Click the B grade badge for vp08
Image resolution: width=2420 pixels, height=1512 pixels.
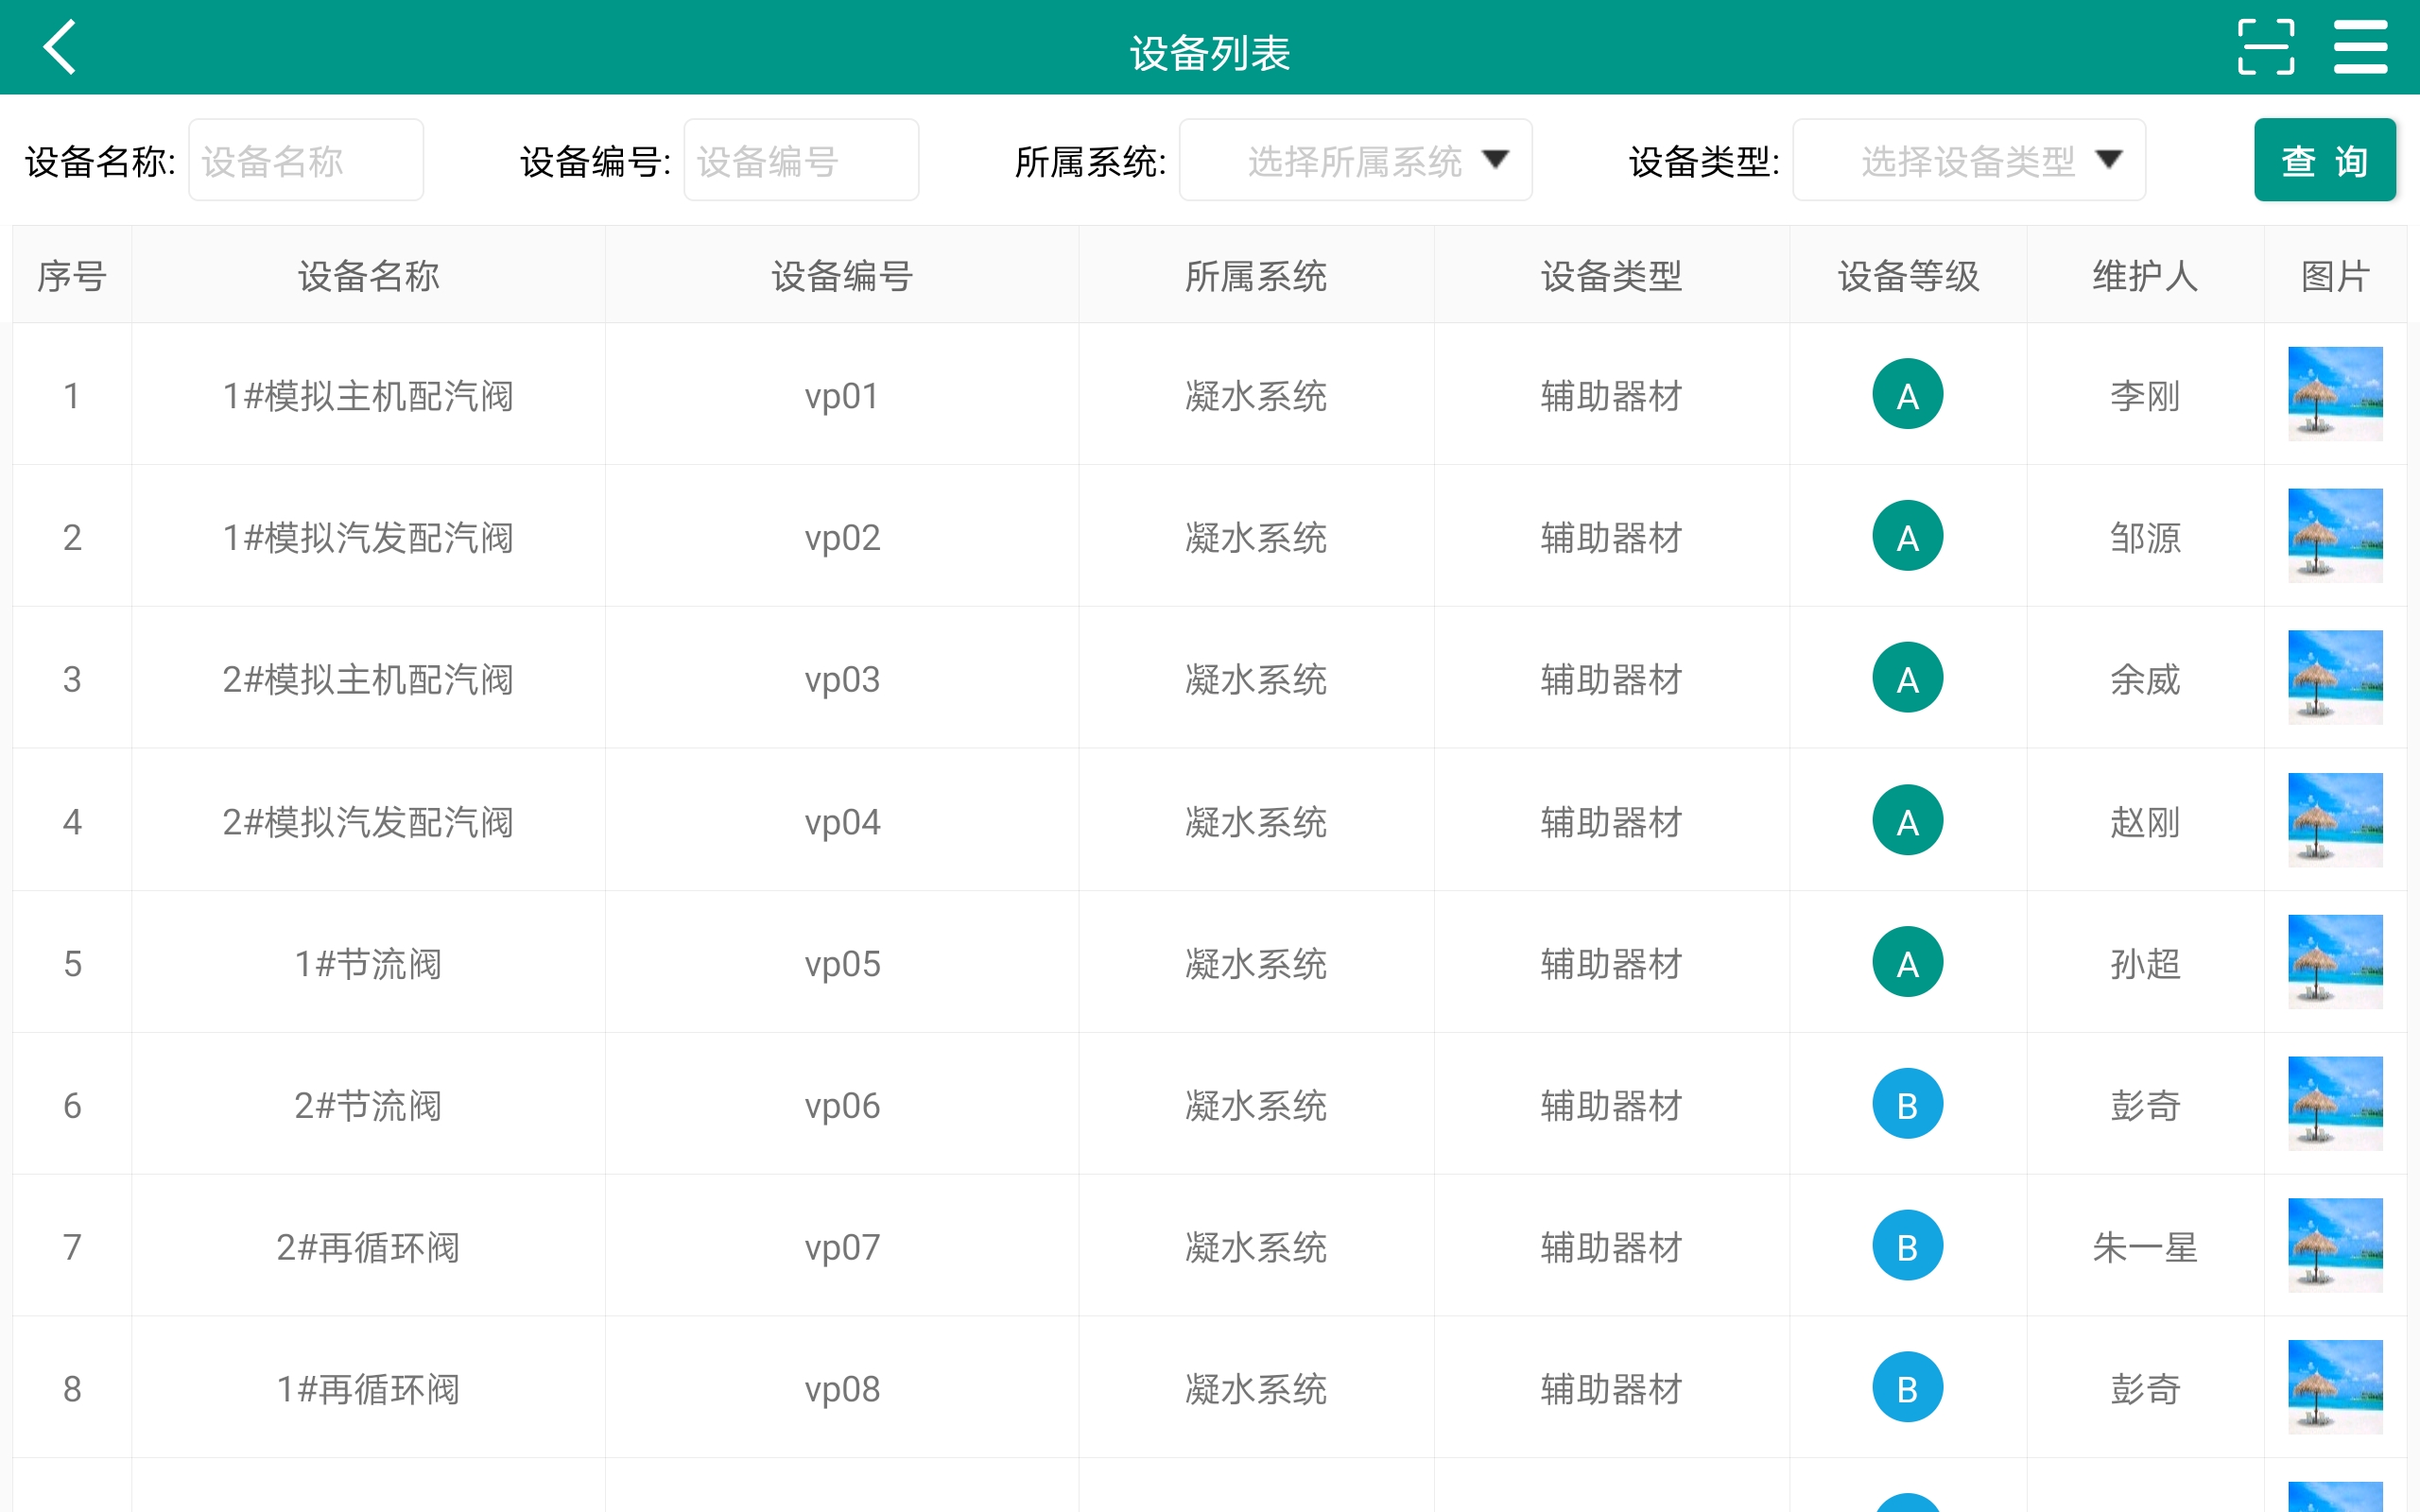(x=1907, y=1387)
